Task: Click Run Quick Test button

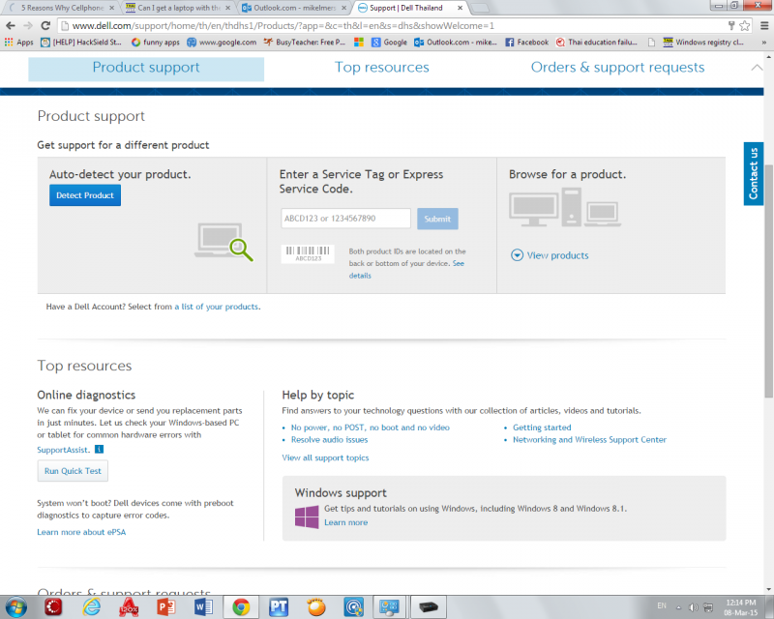Action: click(73, 471)
